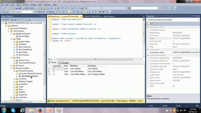Image resolution: width=201 pixels, height=113 pixels.
Task: Click the Property Pages icon in Properties
Action: [x=156, y=24]
